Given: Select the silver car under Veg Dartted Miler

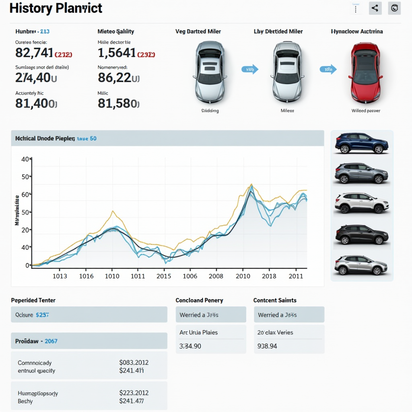Looking at the screenshot, I should pyautogui.click(x=210, y=72).
